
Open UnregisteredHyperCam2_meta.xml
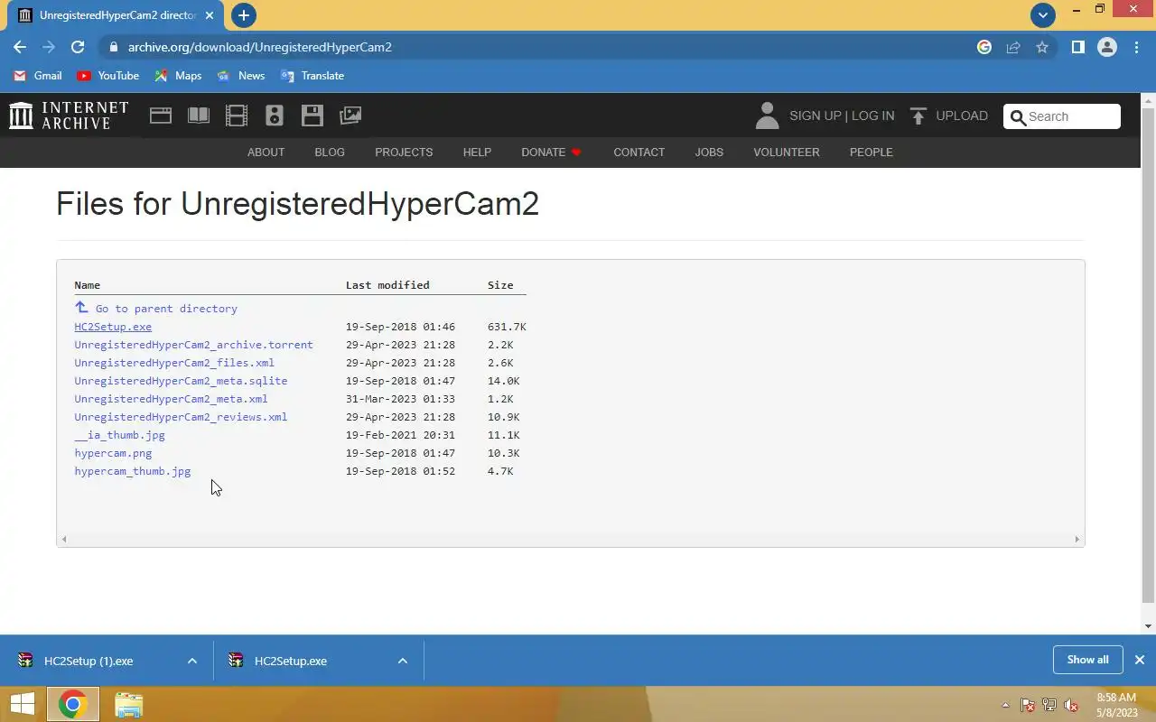point(171,399)
